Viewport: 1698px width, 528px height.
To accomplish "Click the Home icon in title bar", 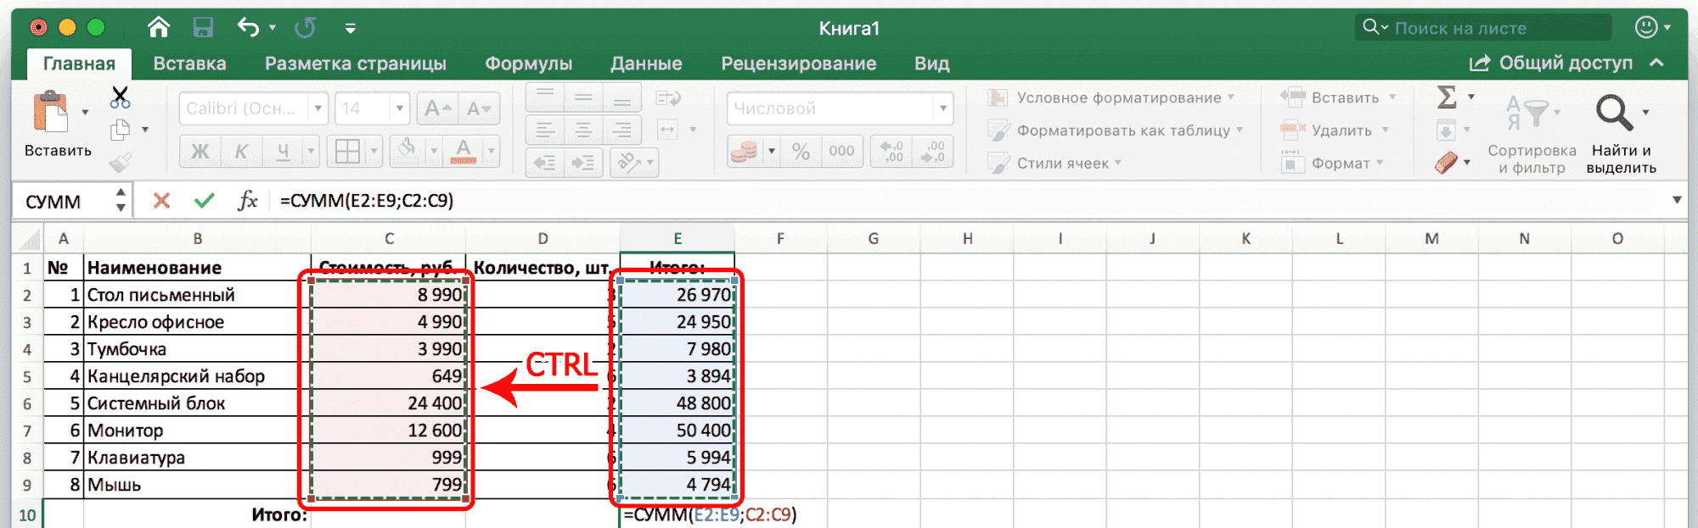I will pyautogui.click(x=159, y=27).
